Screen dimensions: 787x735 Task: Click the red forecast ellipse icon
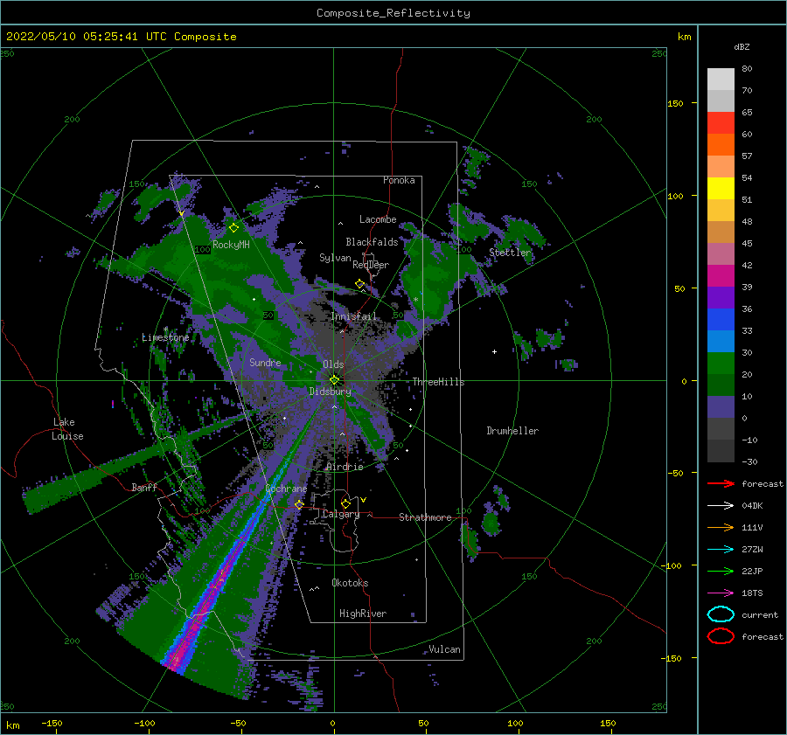pos(721,636)
